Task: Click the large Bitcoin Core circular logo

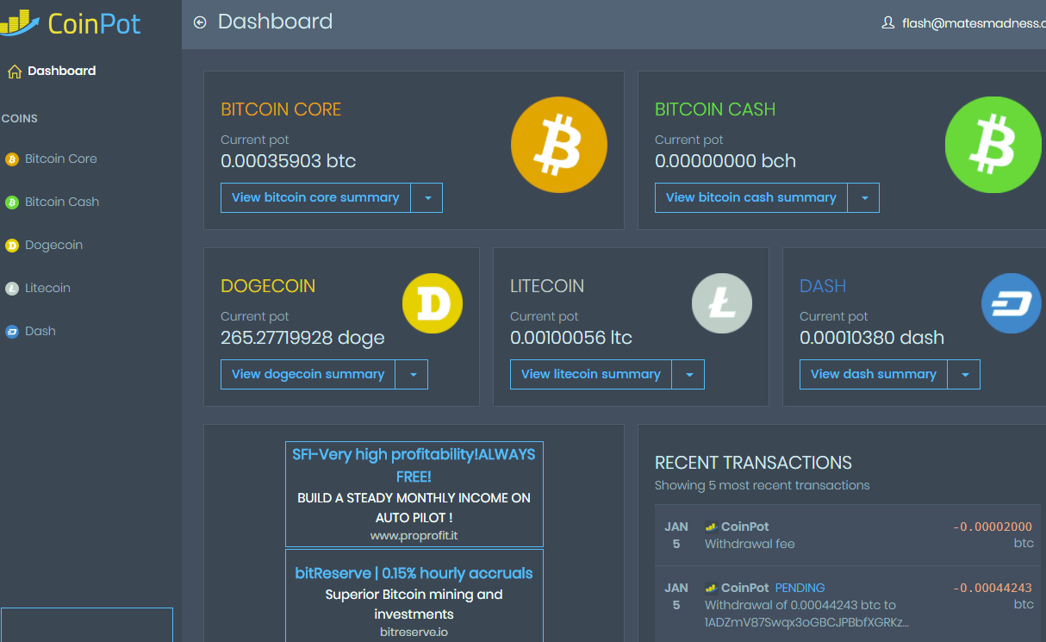Action: click(559, 144)
